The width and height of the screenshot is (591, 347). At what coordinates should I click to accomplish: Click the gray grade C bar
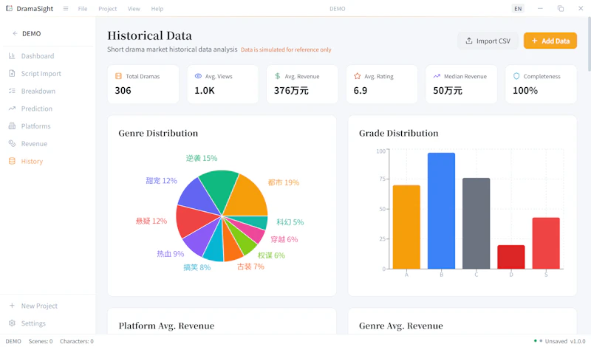pyautogui.click(x=476, y=224)
